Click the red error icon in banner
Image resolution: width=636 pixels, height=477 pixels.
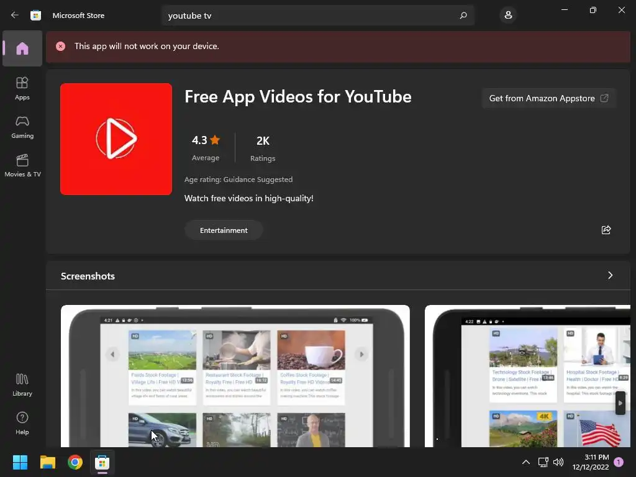coord(60,46)
